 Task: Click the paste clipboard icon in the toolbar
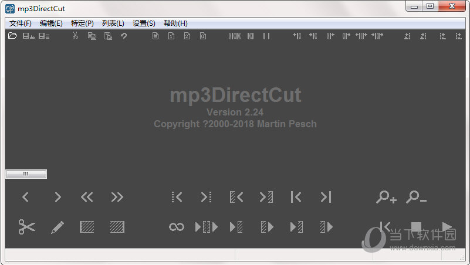tap(108, 36)
